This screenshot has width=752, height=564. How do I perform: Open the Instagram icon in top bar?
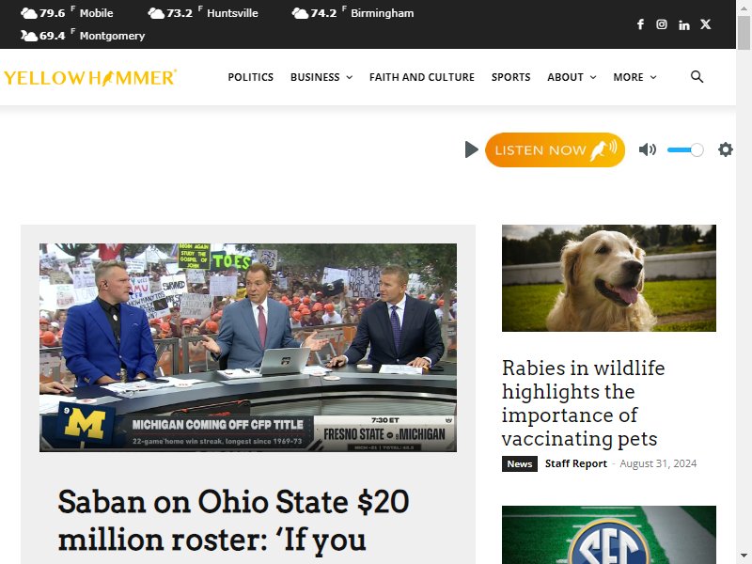point(662,24)
